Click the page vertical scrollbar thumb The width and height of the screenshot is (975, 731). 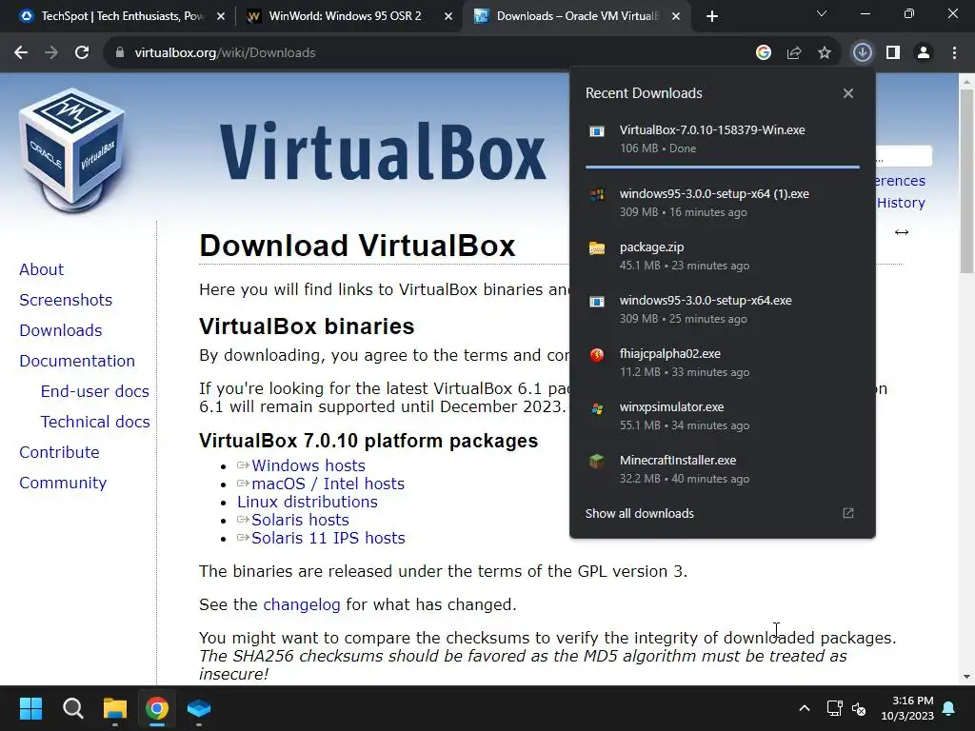966,180
